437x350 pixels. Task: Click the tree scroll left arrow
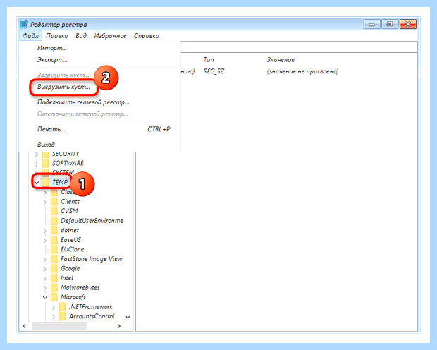click(25, 326)
